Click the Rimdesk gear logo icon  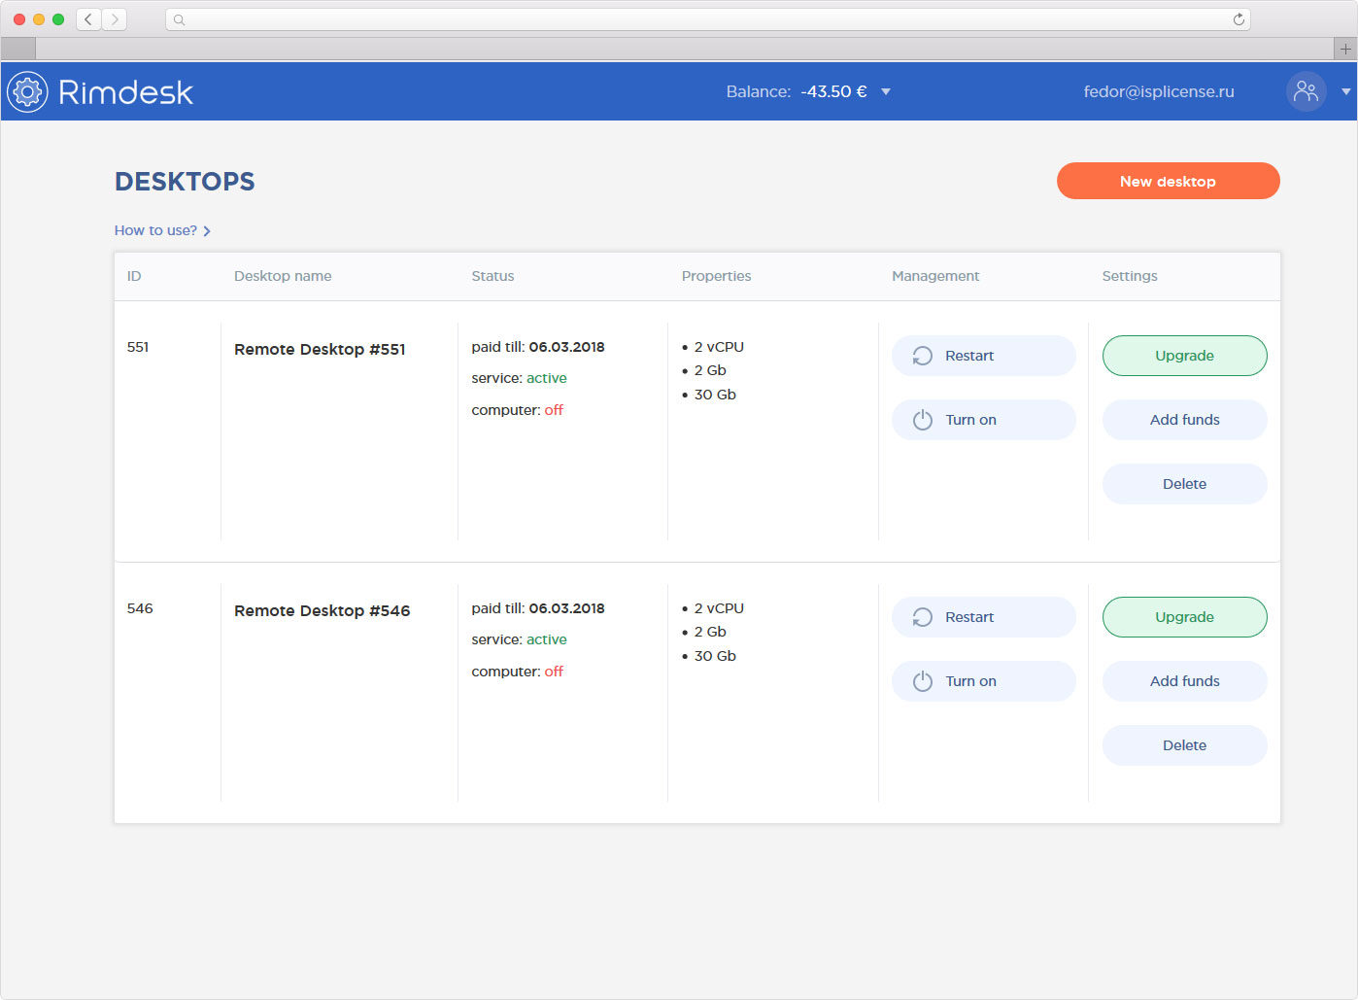click(x=27, y=92)
